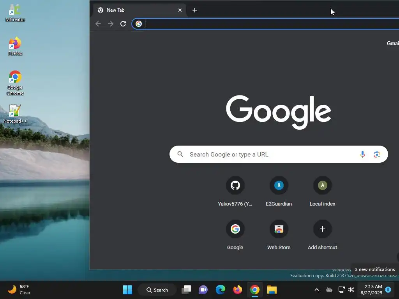Open MCreator desktop shortcut
This screenshot has width=399, height=299.
pyautogui.click(x=15, y=13)
